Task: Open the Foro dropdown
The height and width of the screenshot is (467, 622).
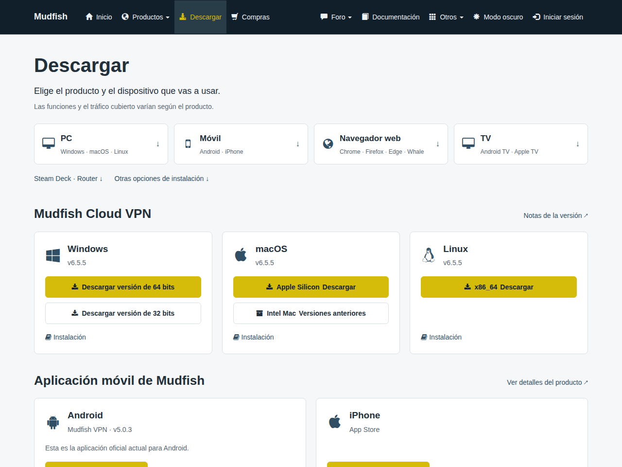Action: [336, 17]
